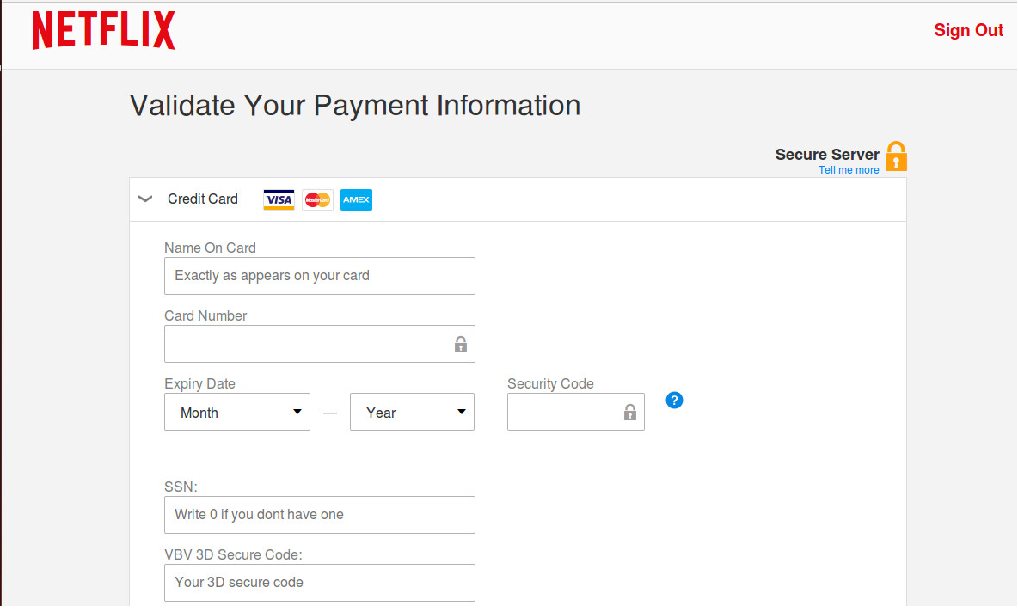Collapse the Credit Card section chevron
This screenshot has height=612, width=1018.
click(x=145, y=199)
